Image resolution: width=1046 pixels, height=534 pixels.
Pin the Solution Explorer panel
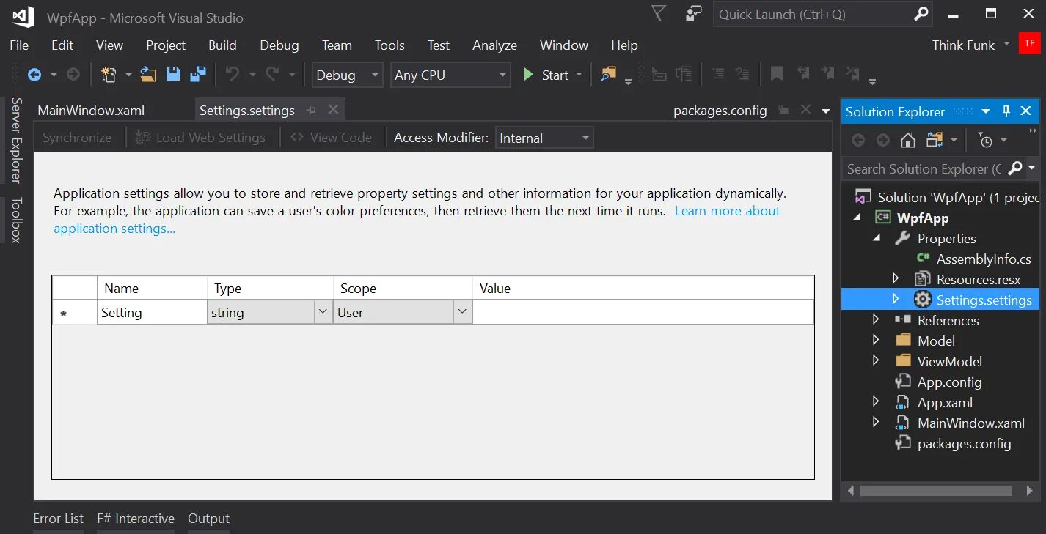1006,111
